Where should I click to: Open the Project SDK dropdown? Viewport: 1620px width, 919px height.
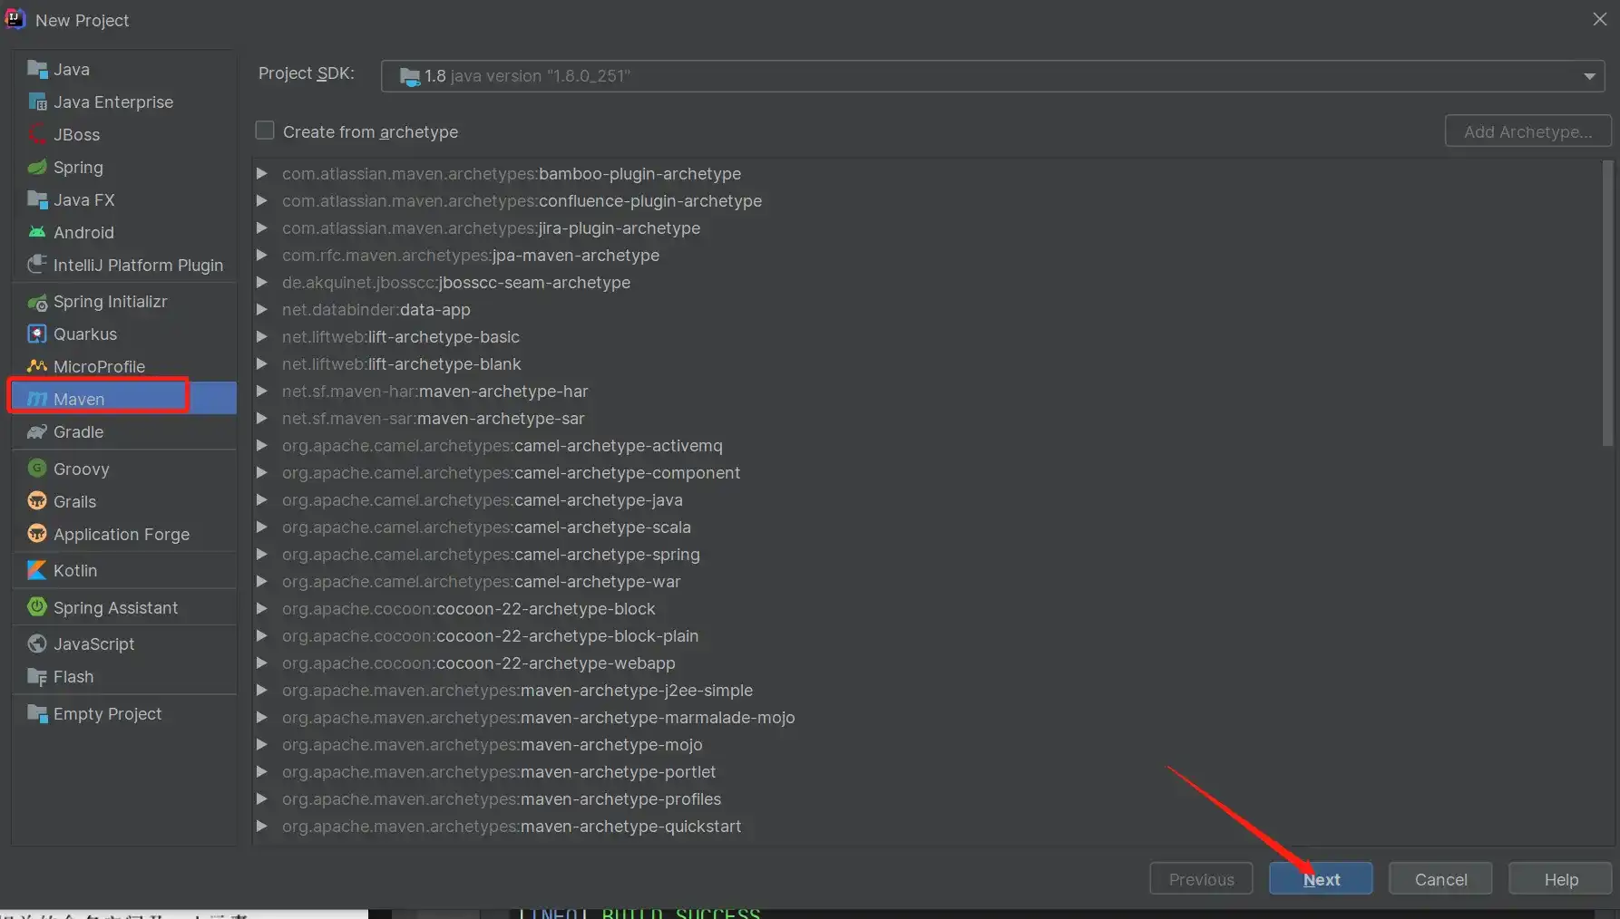point(992,76)
